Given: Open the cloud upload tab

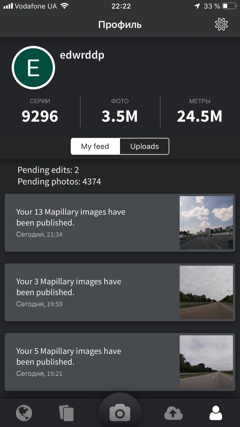Looking at the screenshot, I should click(x=173, y=414).
